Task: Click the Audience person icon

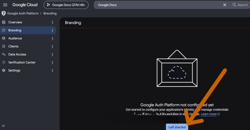Action: 4,38
